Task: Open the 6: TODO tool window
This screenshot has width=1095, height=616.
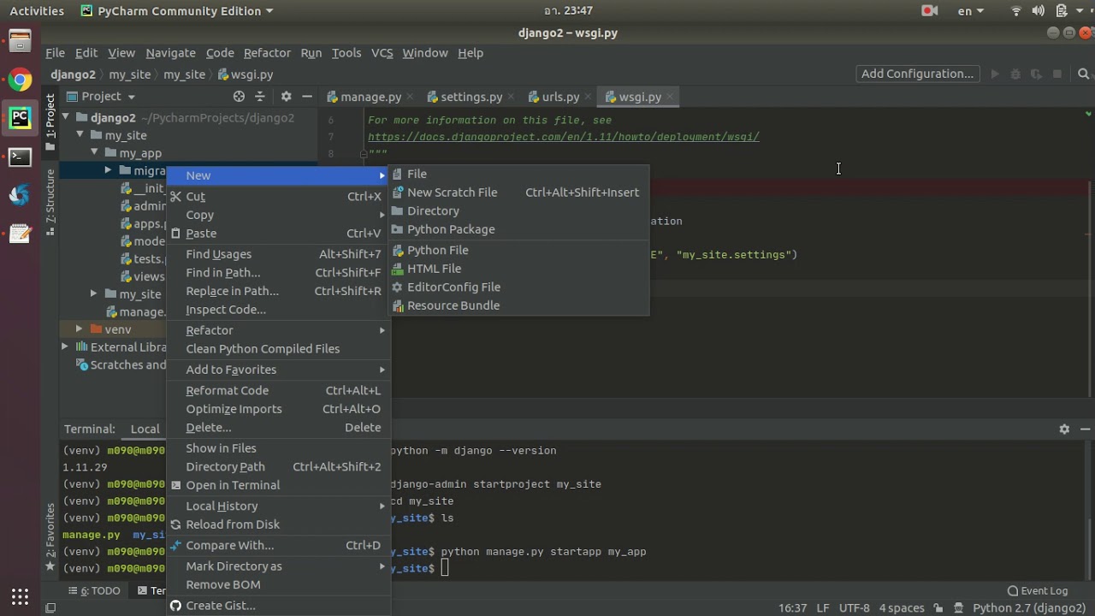Action: coord(94,590)
